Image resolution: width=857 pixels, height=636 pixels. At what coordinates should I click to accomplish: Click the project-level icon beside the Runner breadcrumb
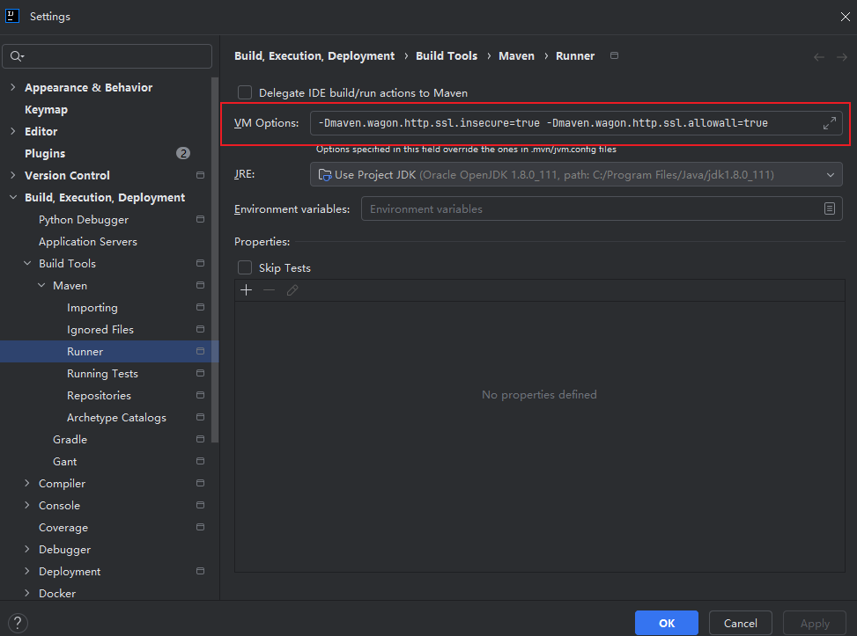click(x=614, y=55)
